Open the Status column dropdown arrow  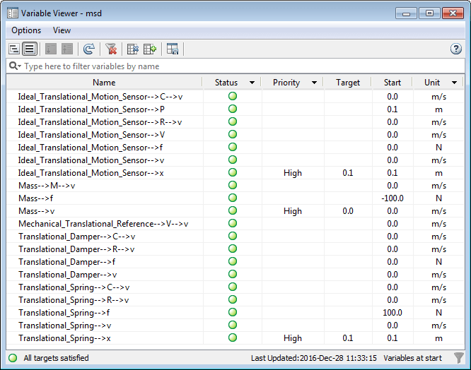coord(253,83)
